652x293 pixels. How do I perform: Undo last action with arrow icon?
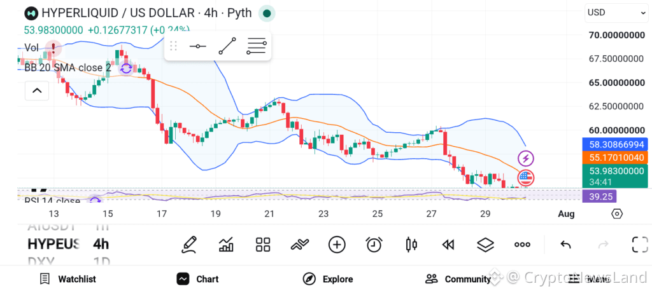(x=565, y=245)
